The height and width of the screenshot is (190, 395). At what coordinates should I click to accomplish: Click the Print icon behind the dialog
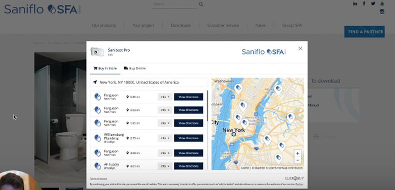(316, 137)
